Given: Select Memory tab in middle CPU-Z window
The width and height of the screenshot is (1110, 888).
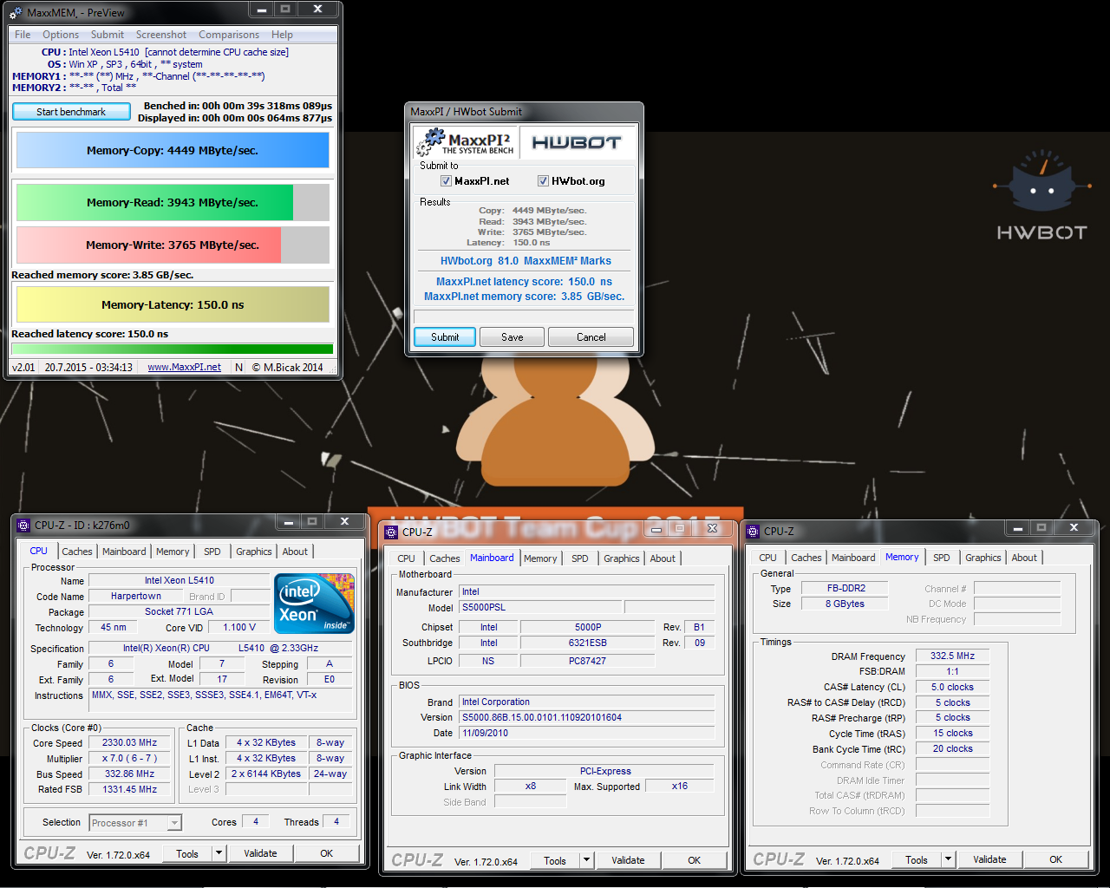Looking at the screenshot, I should (540, 558).
